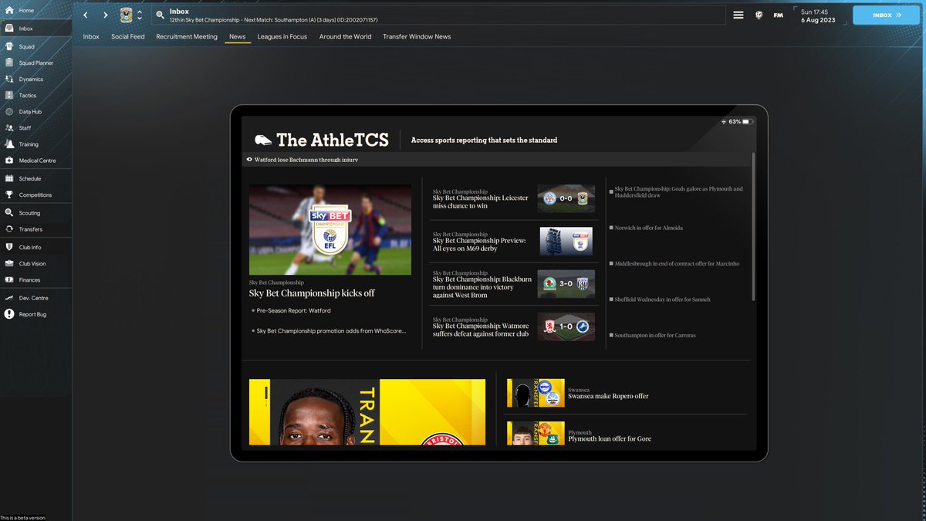Open 'Norwich in offer for Almeida' story
Viewport: 926px width, 521px height.
[x=648, y=228]
